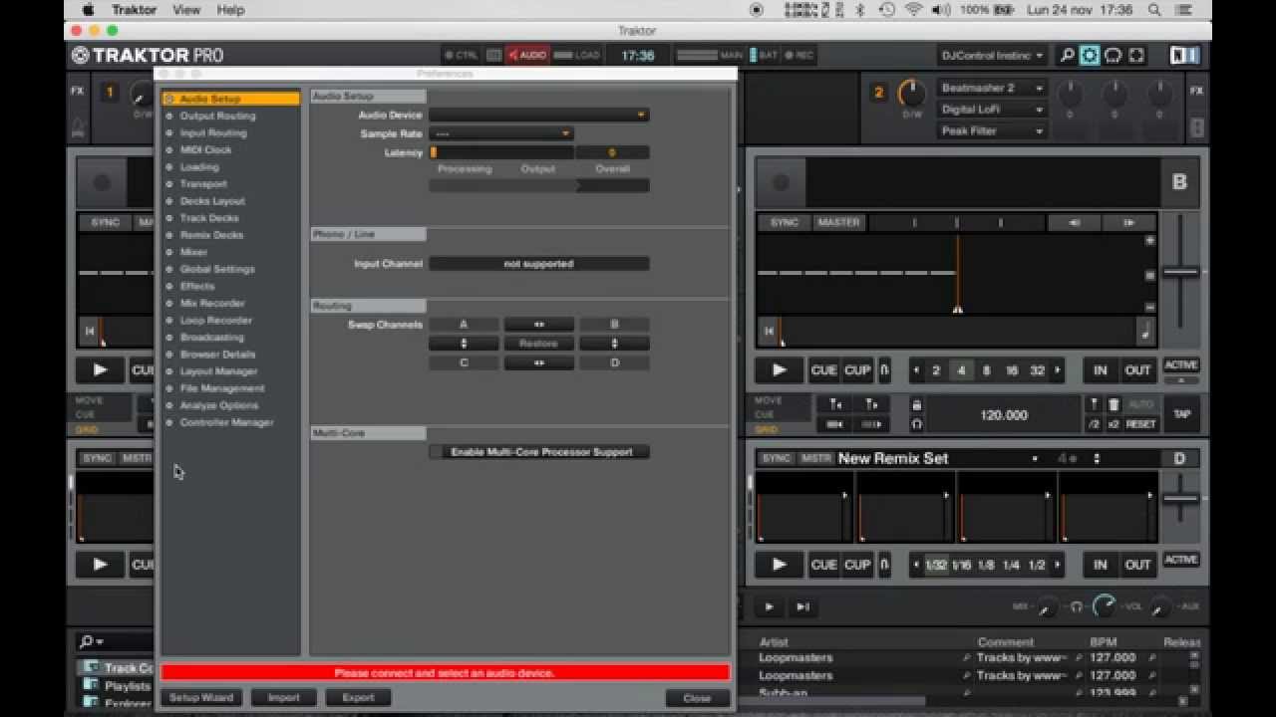Toggle fullscreen mode icon in header
The width and height of the screenshot is (1276, 717).
pos(1135,56)
